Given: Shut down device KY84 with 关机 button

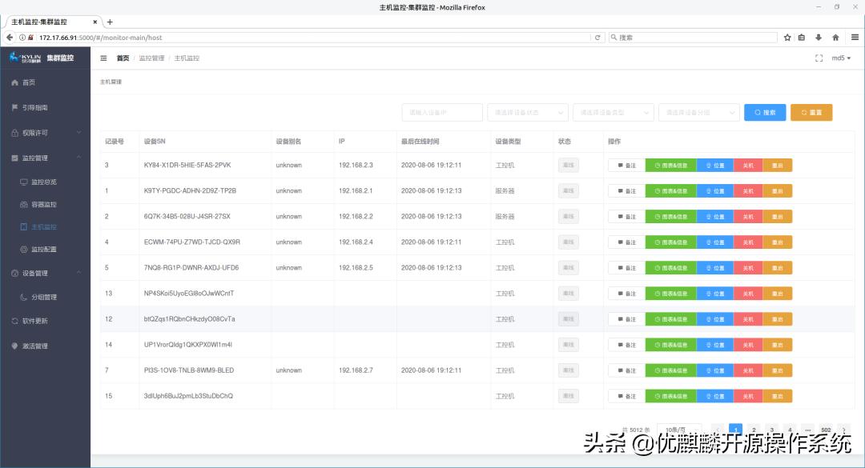Looking at the screenshot, I should point(747,165).
